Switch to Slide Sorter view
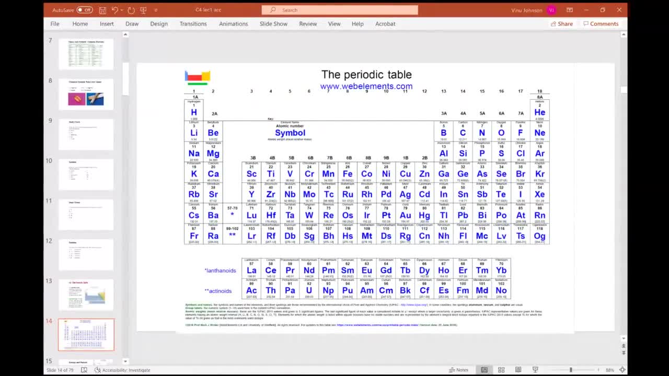The image size is (669, 376). (501, 370)
